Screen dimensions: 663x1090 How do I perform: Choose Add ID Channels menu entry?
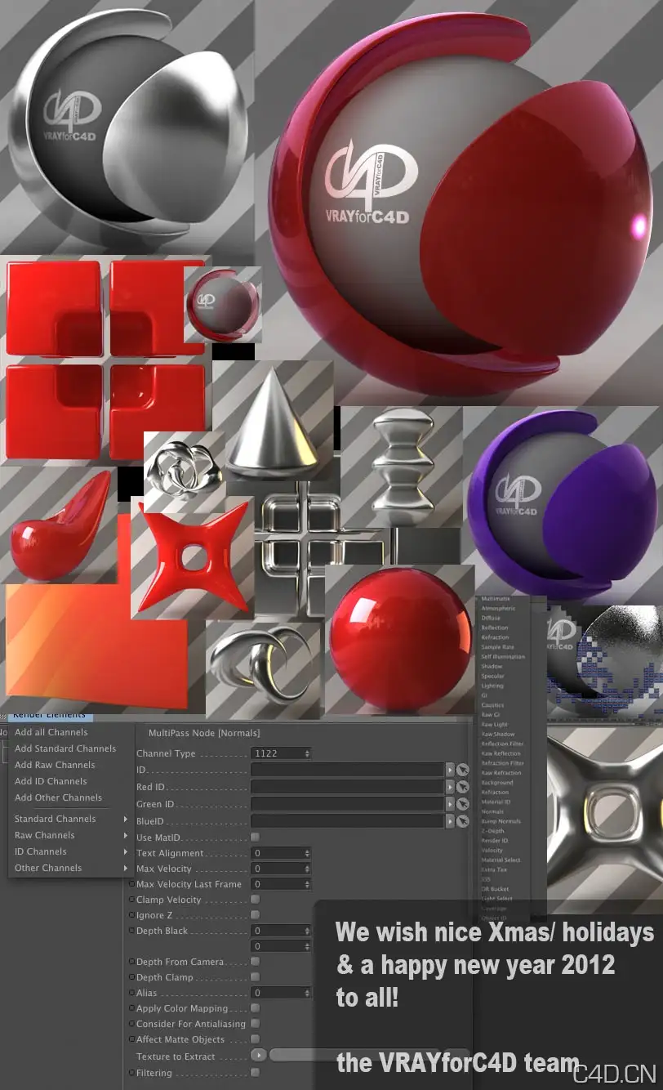pyautogui.click(x=51, y=781)
